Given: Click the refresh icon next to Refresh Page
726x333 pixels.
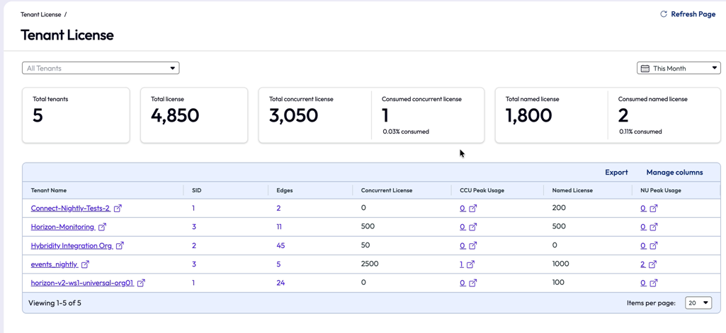Looking at the screenshot, I should click(664, 14).
